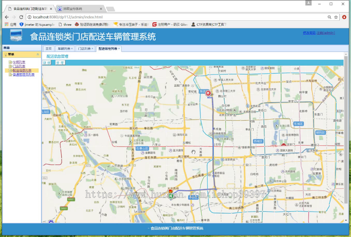Click the Baidu logo at the map corner
Screen dimensions: 351x237
tap(51, 221)
